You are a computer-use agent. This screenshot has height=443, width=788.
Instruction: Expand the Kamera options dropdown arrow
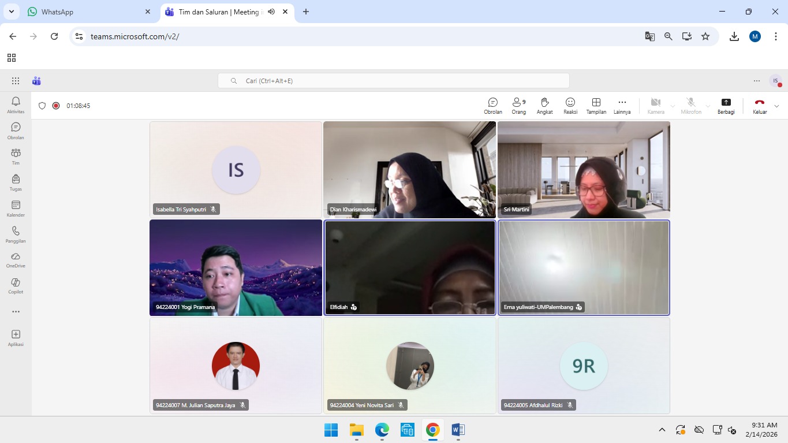point(673,106)
